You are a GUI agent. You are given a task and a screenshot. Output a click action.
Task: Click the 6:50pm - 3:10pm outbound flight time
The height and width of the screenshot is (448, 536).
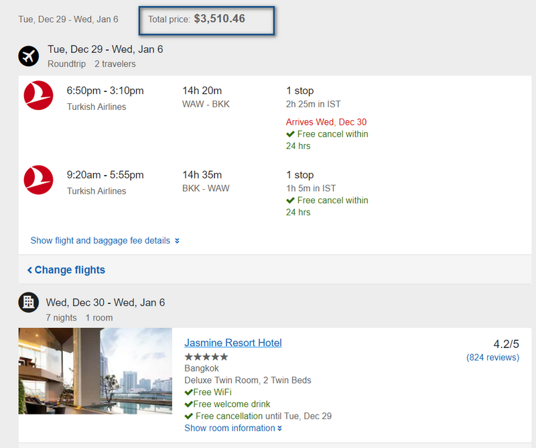pyautogui.click(x=105, y=91)
